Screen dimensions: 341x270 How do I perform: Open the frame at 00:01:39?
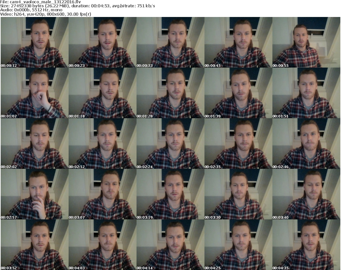tap(238, 93)
